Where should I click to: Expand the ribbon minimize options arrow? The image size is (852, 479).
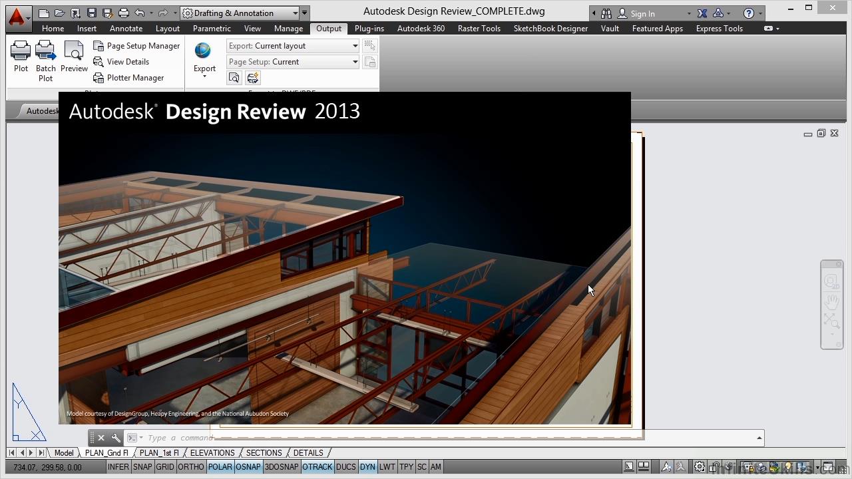click(x=777, y=29)
